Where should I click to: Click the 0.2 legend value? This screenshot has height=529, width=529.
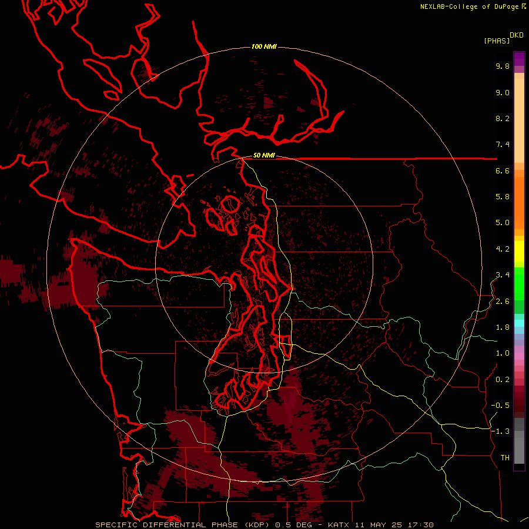click(503, 380)
